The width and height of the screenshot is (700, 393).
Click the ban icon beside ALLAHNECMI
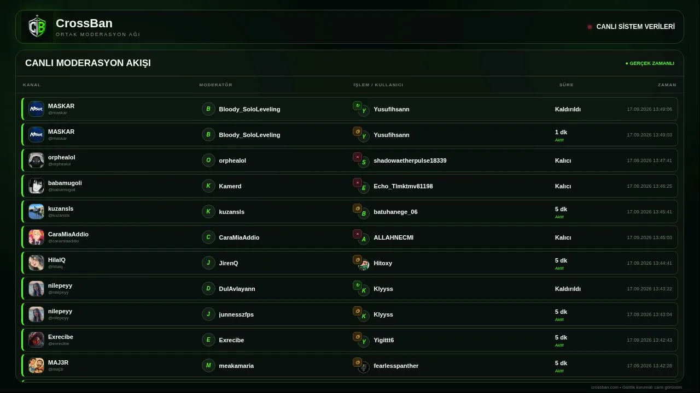pyautogui.click(x=357, y=234)
